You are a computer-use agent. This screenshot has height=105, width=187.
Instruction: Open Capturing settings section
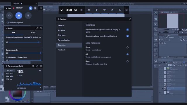click(x=69, y=45)
